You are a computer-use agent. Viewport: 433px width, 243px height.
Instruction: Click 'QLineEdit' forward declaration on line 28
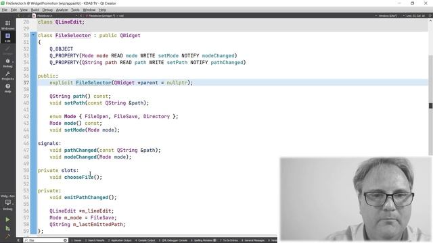pos(68,22)
